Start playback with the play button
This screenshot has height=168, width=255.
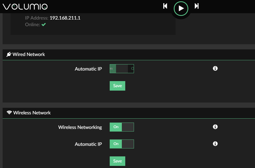(x=181, y=8)
